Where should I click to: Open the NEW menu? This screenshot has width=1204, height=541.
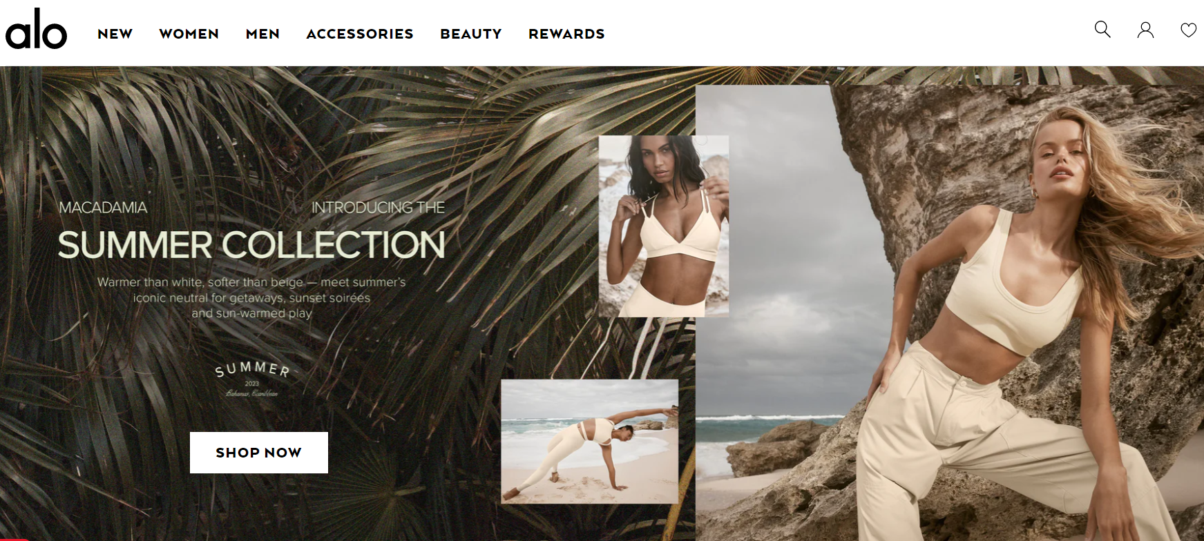[x=115, y=34]
